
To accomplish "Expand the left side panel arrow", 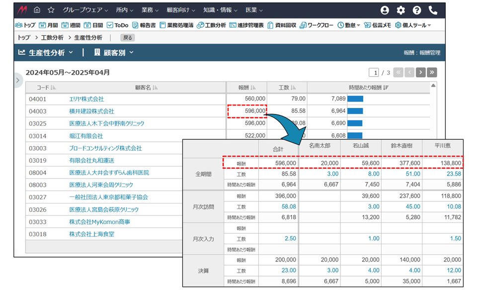I will [x=18, y=80].
